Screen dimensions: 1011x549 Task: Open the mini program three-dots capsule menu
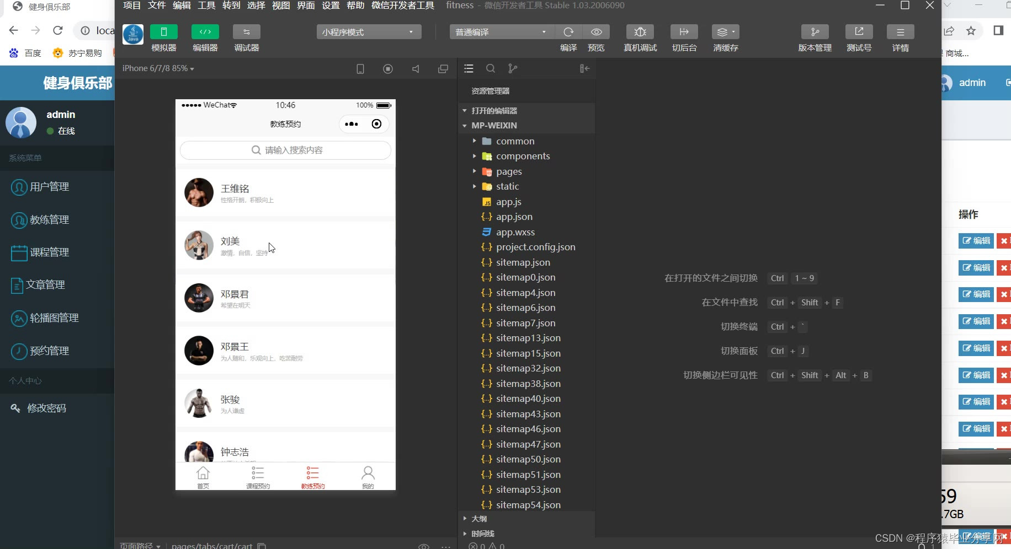tap(352, 124)
